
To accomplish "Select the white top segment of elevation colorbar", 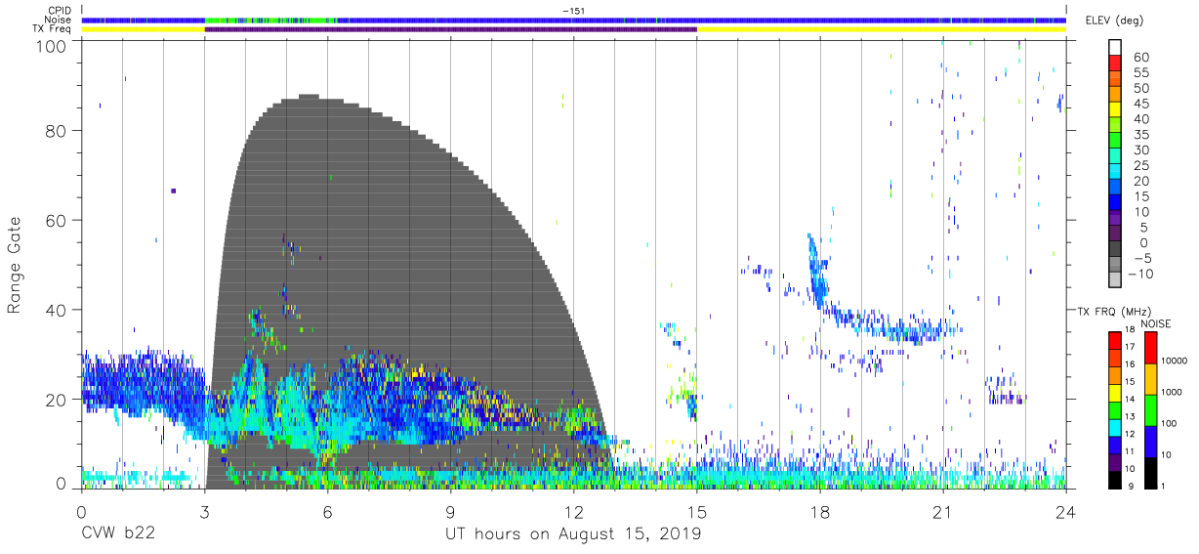I will (x=1116, y=45).
